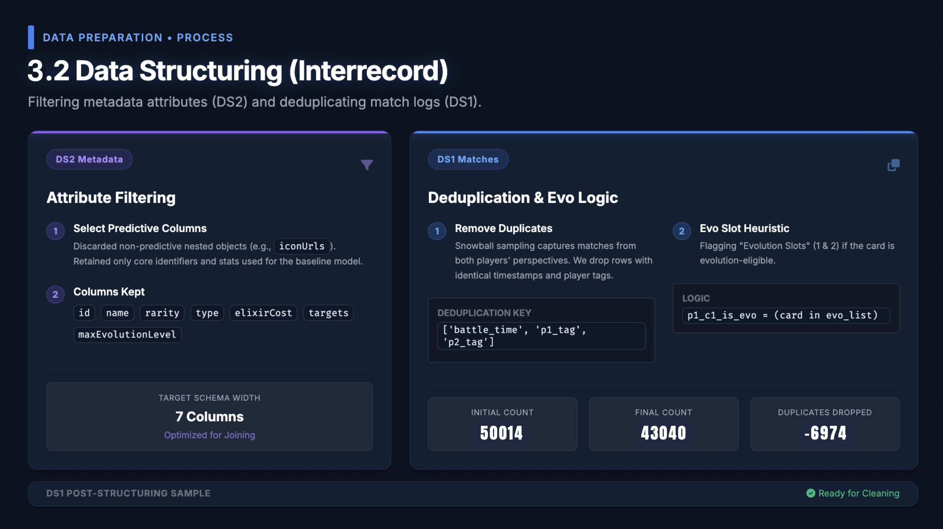Click the filter funnel icon
The width and height of the screenshot is (943, 529).
click(x=367, y=165)
